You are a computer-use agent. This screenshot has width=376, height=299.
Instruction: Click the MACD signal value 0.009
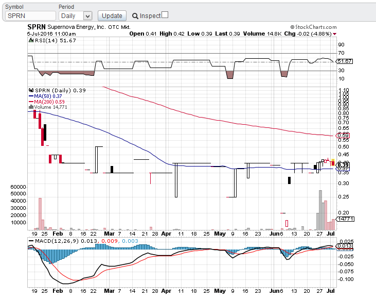pyautogui.click(x=110, y=241)
